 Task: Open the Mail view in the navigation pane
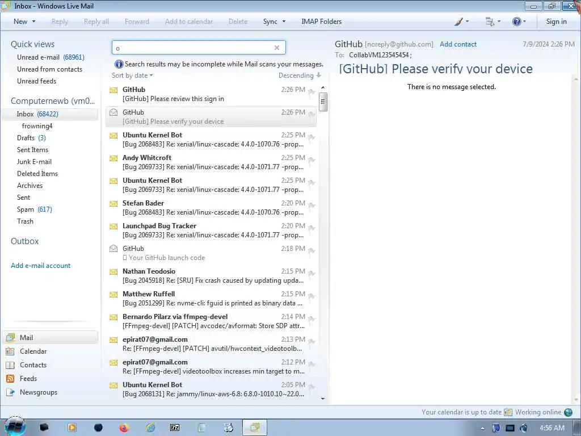point(50,337)
